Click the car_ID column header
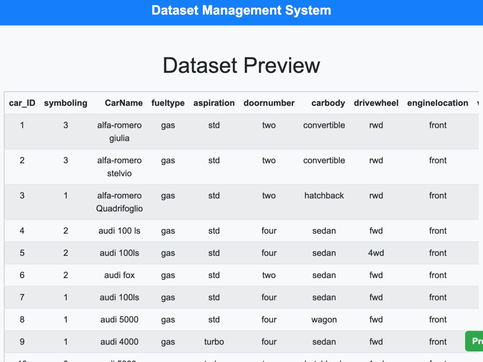This screenshot has height=362, width=483. pos(22,103)
